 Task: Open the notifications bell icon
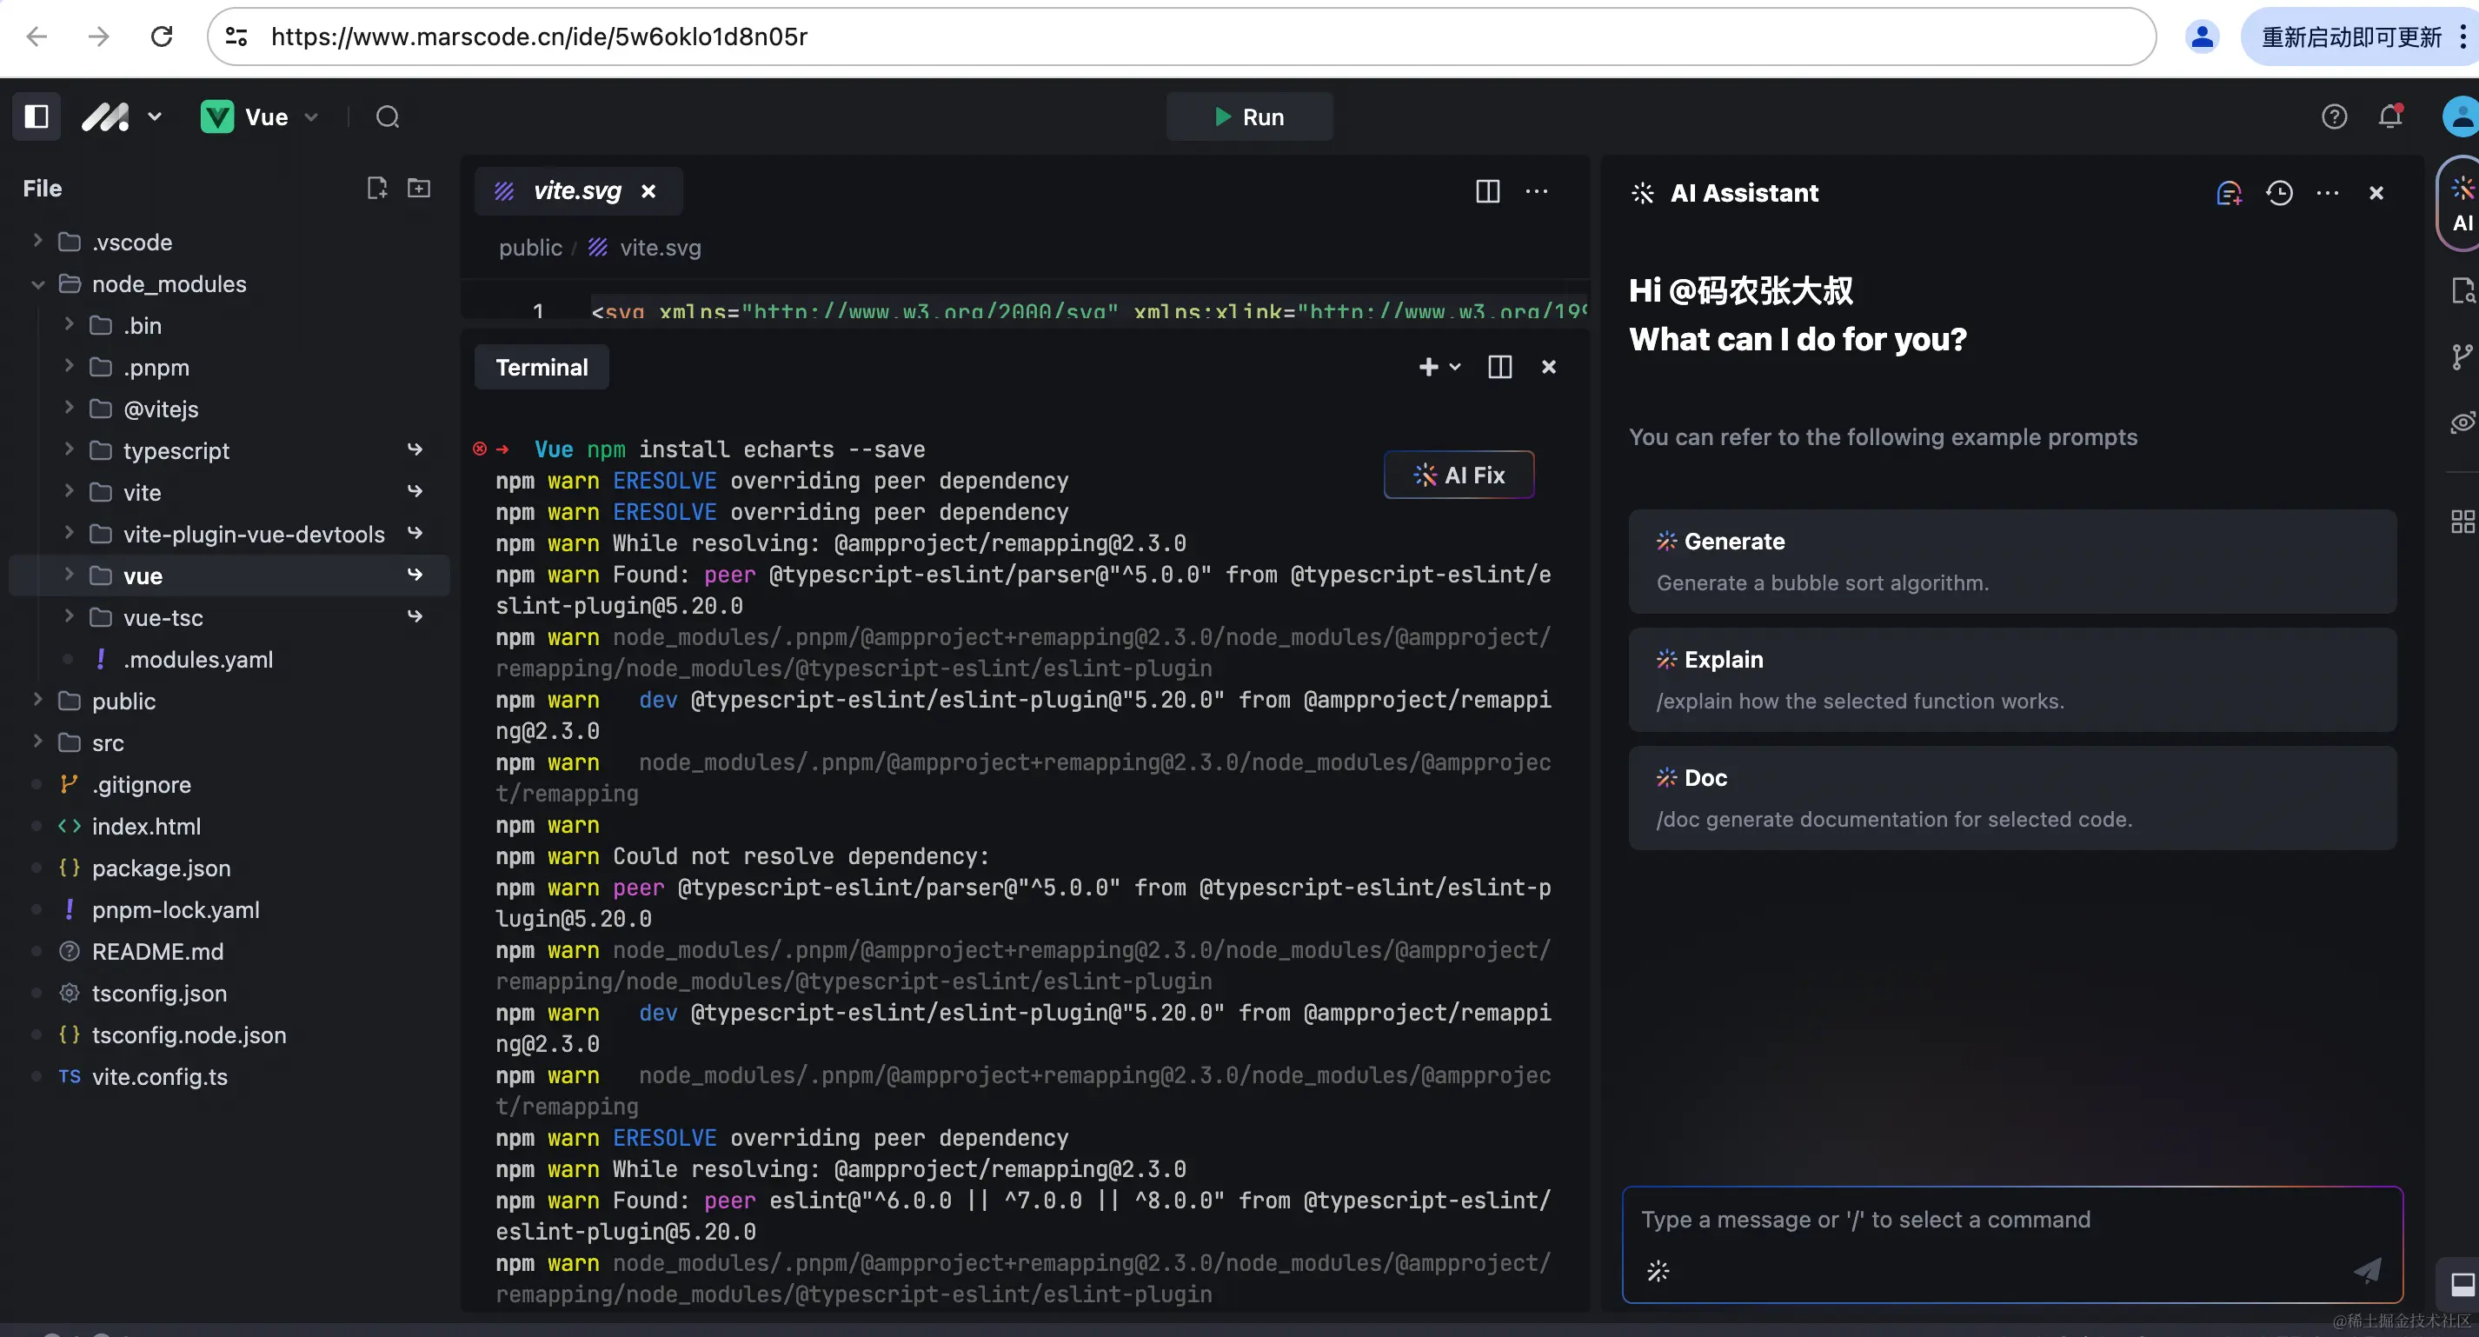tap(2390, 116)
